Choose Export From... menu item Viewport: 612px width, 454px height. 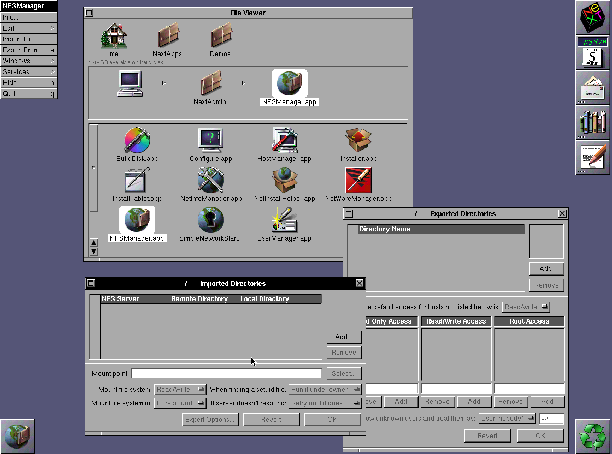point(29,50)
